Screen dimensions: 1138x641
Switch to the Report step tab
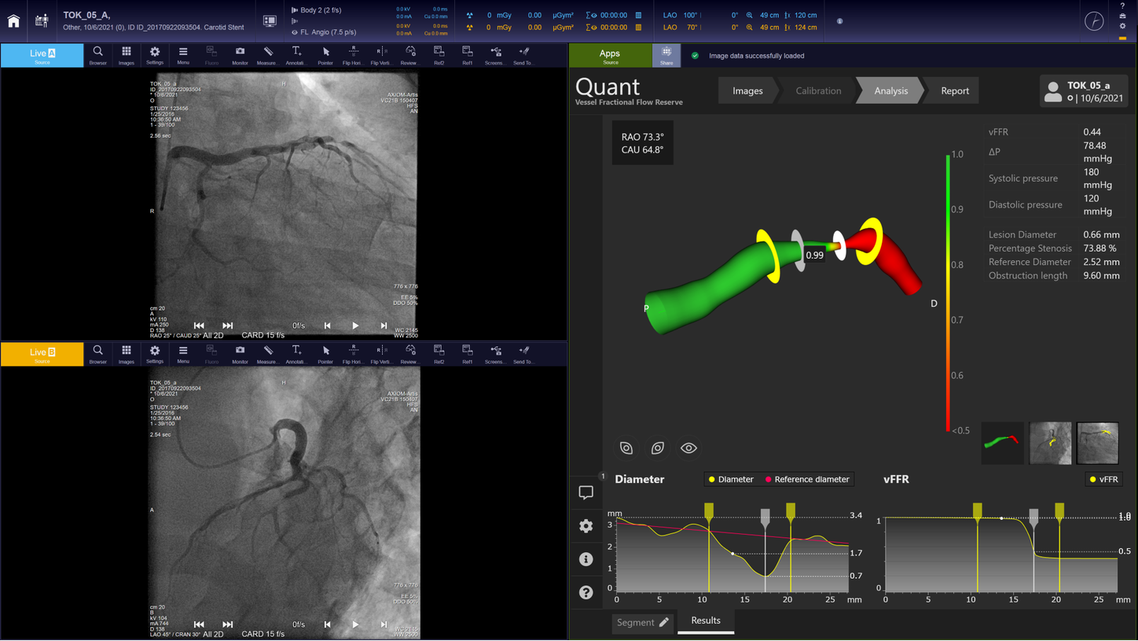954,91
